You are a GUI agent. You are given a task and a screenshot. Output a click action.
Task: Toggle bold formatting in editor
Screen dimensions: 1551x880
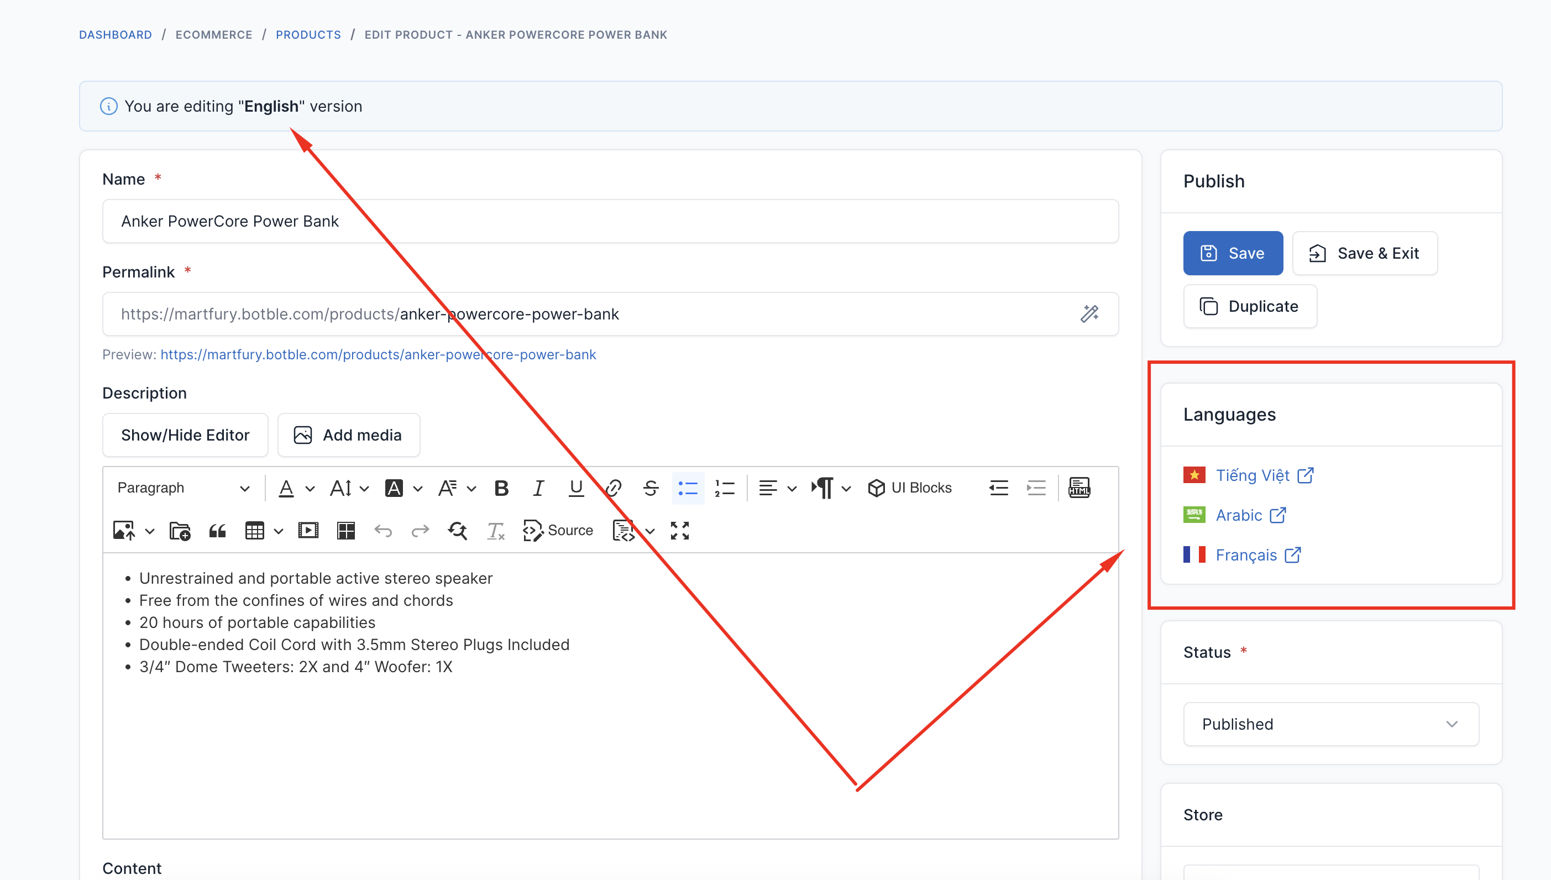click(501, 488)
